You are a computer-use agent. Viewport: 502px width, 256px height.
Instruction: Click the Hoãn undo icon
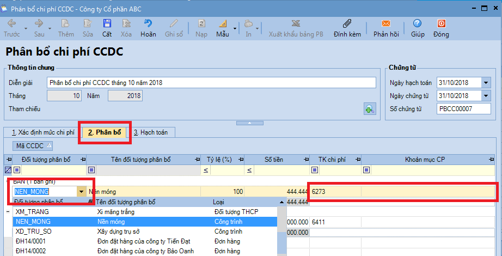point(148,24)
